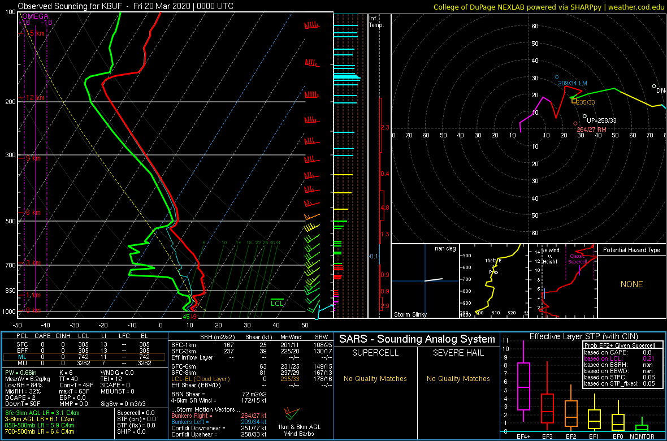Click the NONE hazard type value
Viewport: 667px width, 441px height.
(x=631, y=284)
